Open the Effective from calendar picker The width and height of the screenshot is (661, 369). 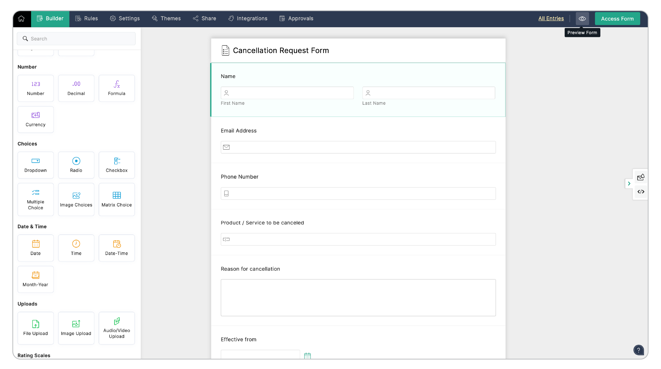[x=307, y=355]
